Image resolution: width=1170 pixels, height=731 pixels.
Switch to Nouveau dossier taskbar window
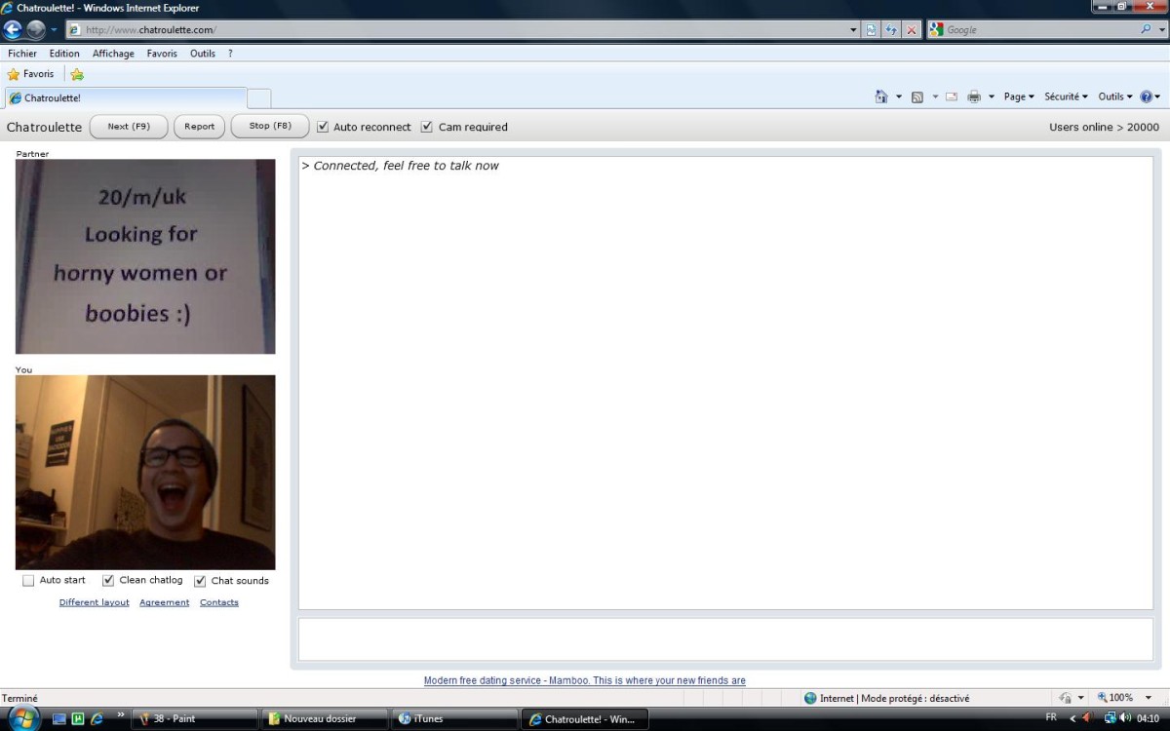[325, 719]
